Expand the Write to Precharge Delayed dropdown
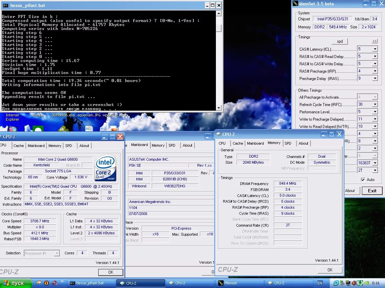The image size is (385, 288). pos(375,119)
